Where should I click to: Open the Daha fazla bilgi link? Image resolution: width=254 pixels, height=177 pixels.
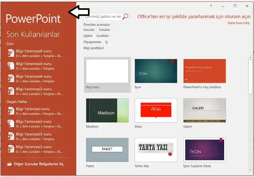pos(239,23)
